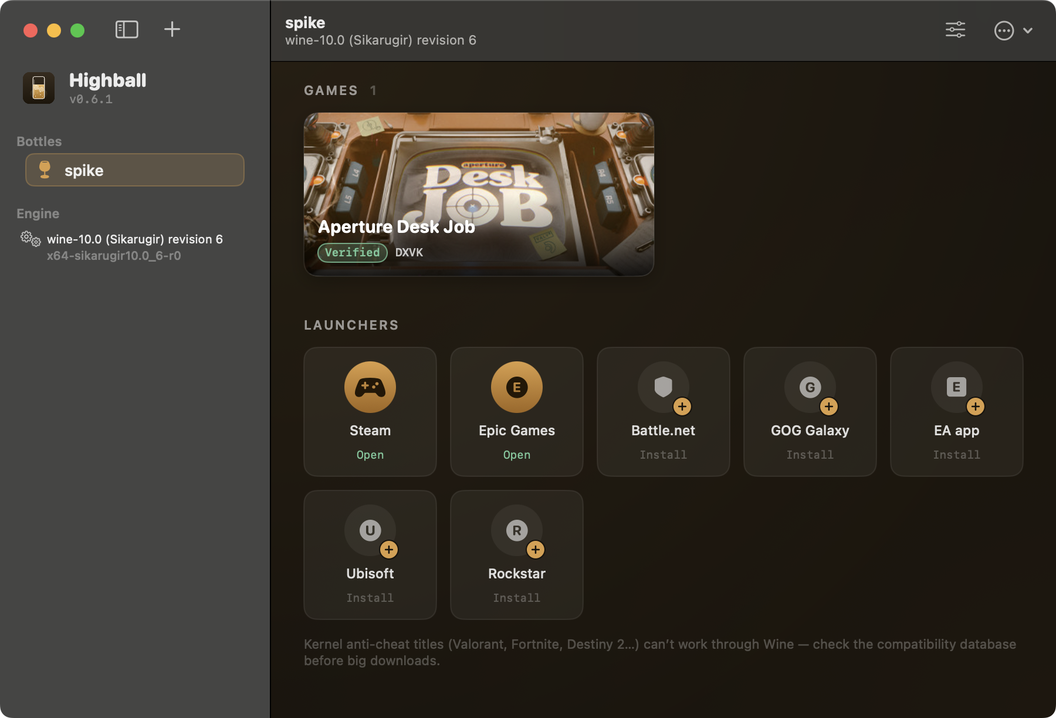Image resolution: width=1056 pixels, height=718 pixels.
Task: Click the add badge on Battle.net
Action: (682, 407)
